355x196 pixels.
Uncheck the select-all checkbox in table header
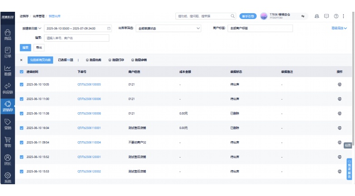pos(21,72)
